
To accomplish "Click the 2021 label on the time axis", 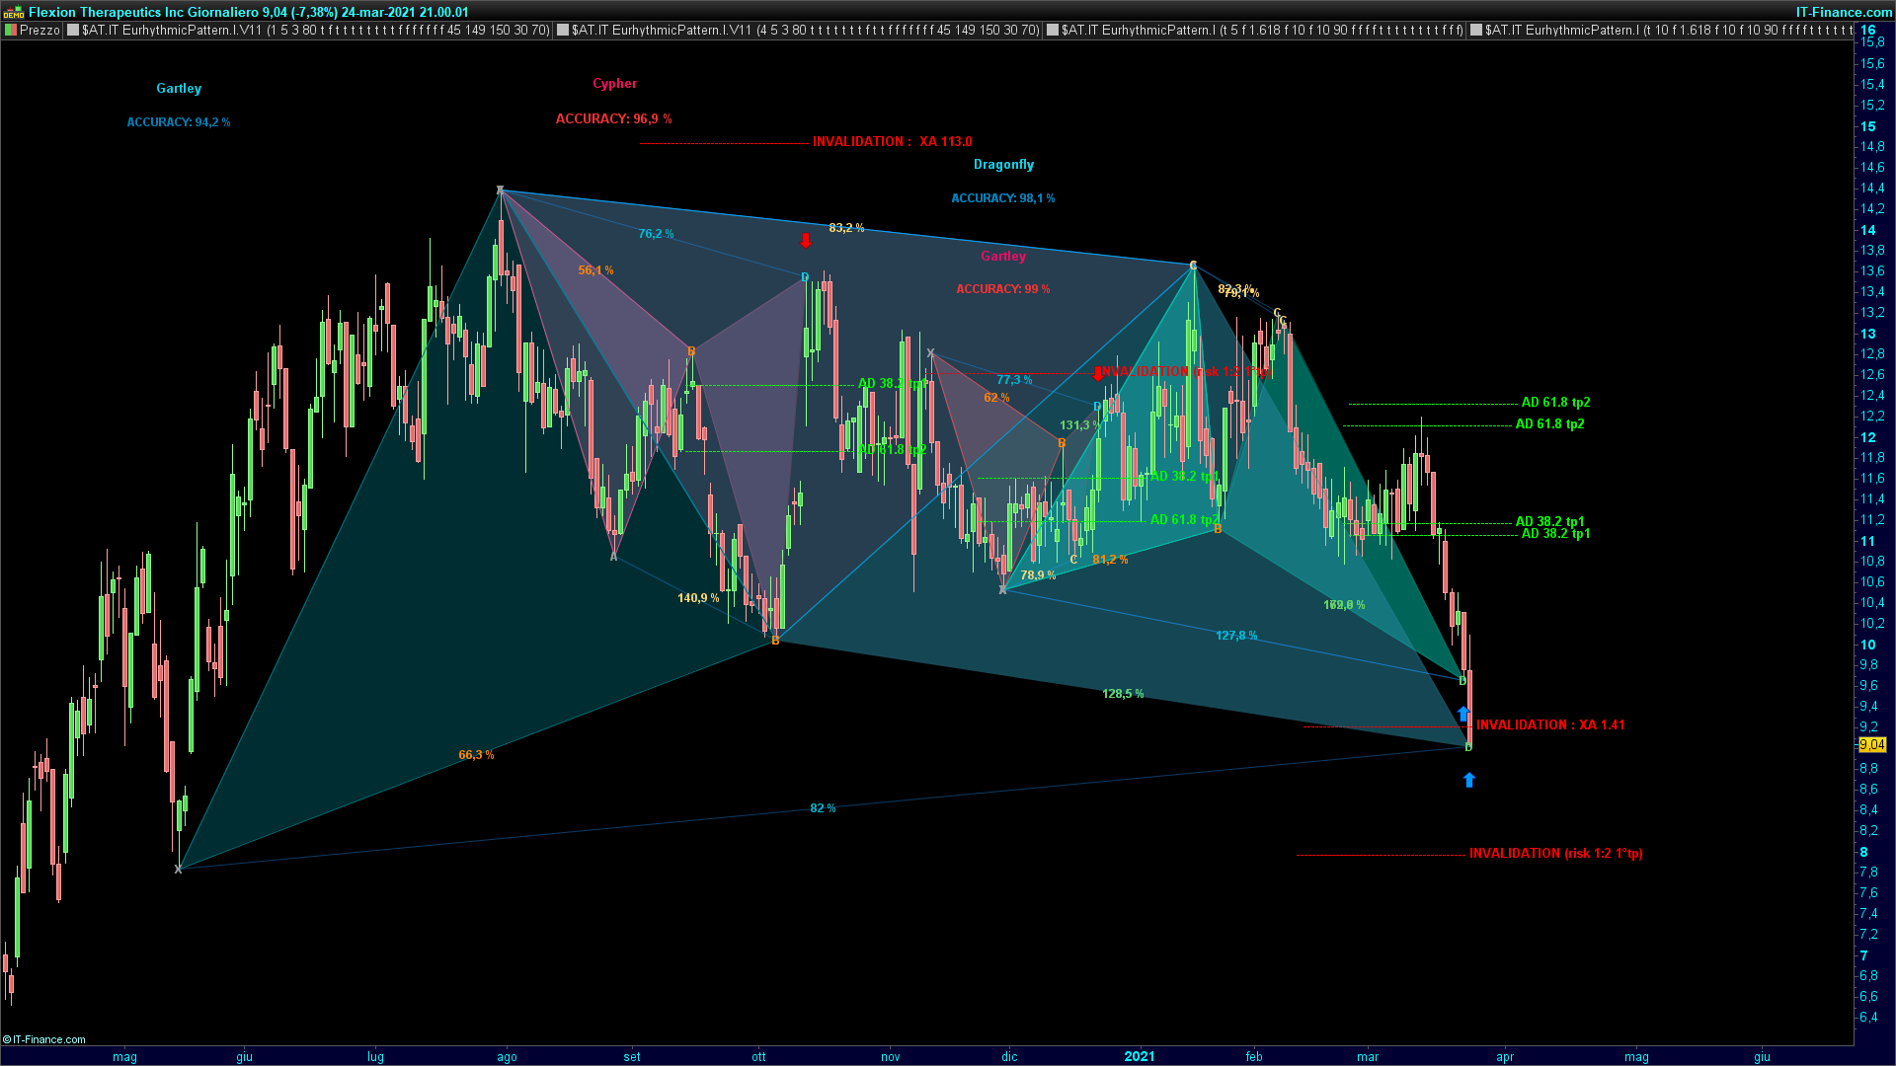I will [x=1139, y=1056].
